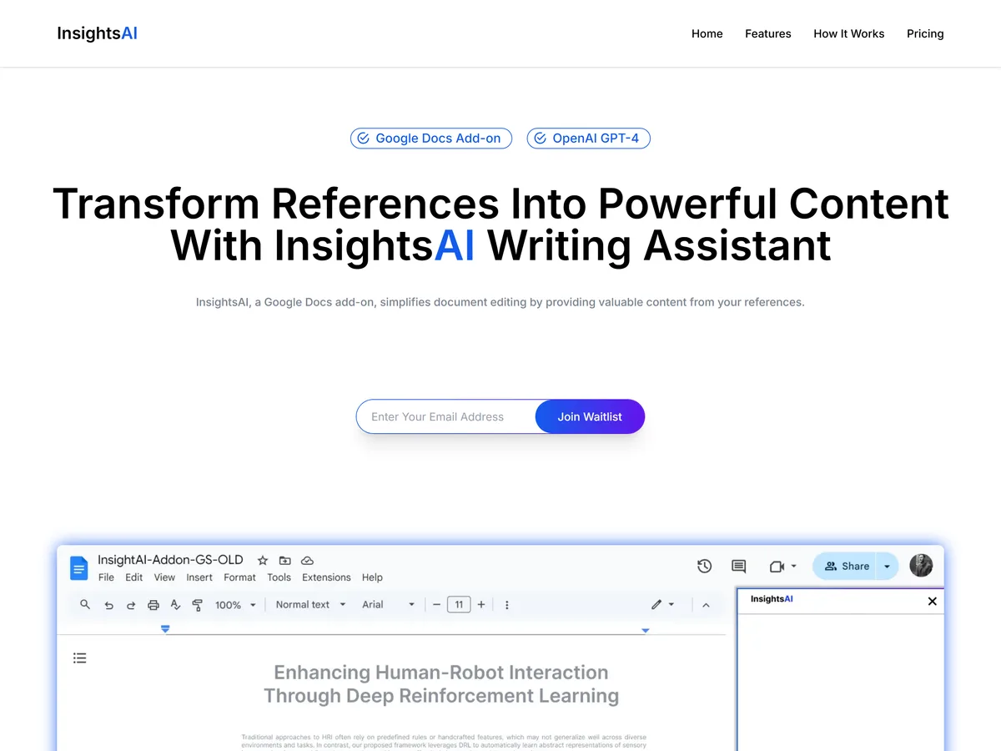Click the Join Waitlist button
The image size is (1001, 751).
pyautogui.click(x=590, y=416)
